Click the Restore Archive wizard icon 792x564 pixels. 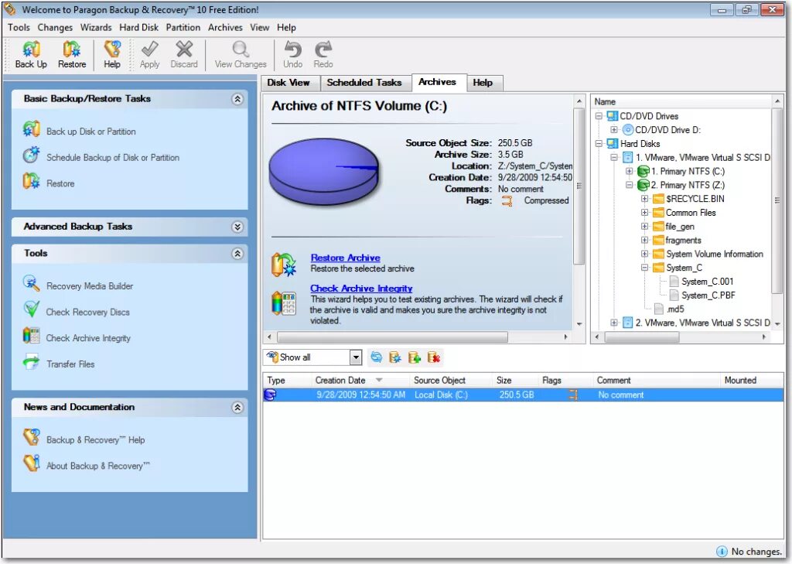point(284,265)
